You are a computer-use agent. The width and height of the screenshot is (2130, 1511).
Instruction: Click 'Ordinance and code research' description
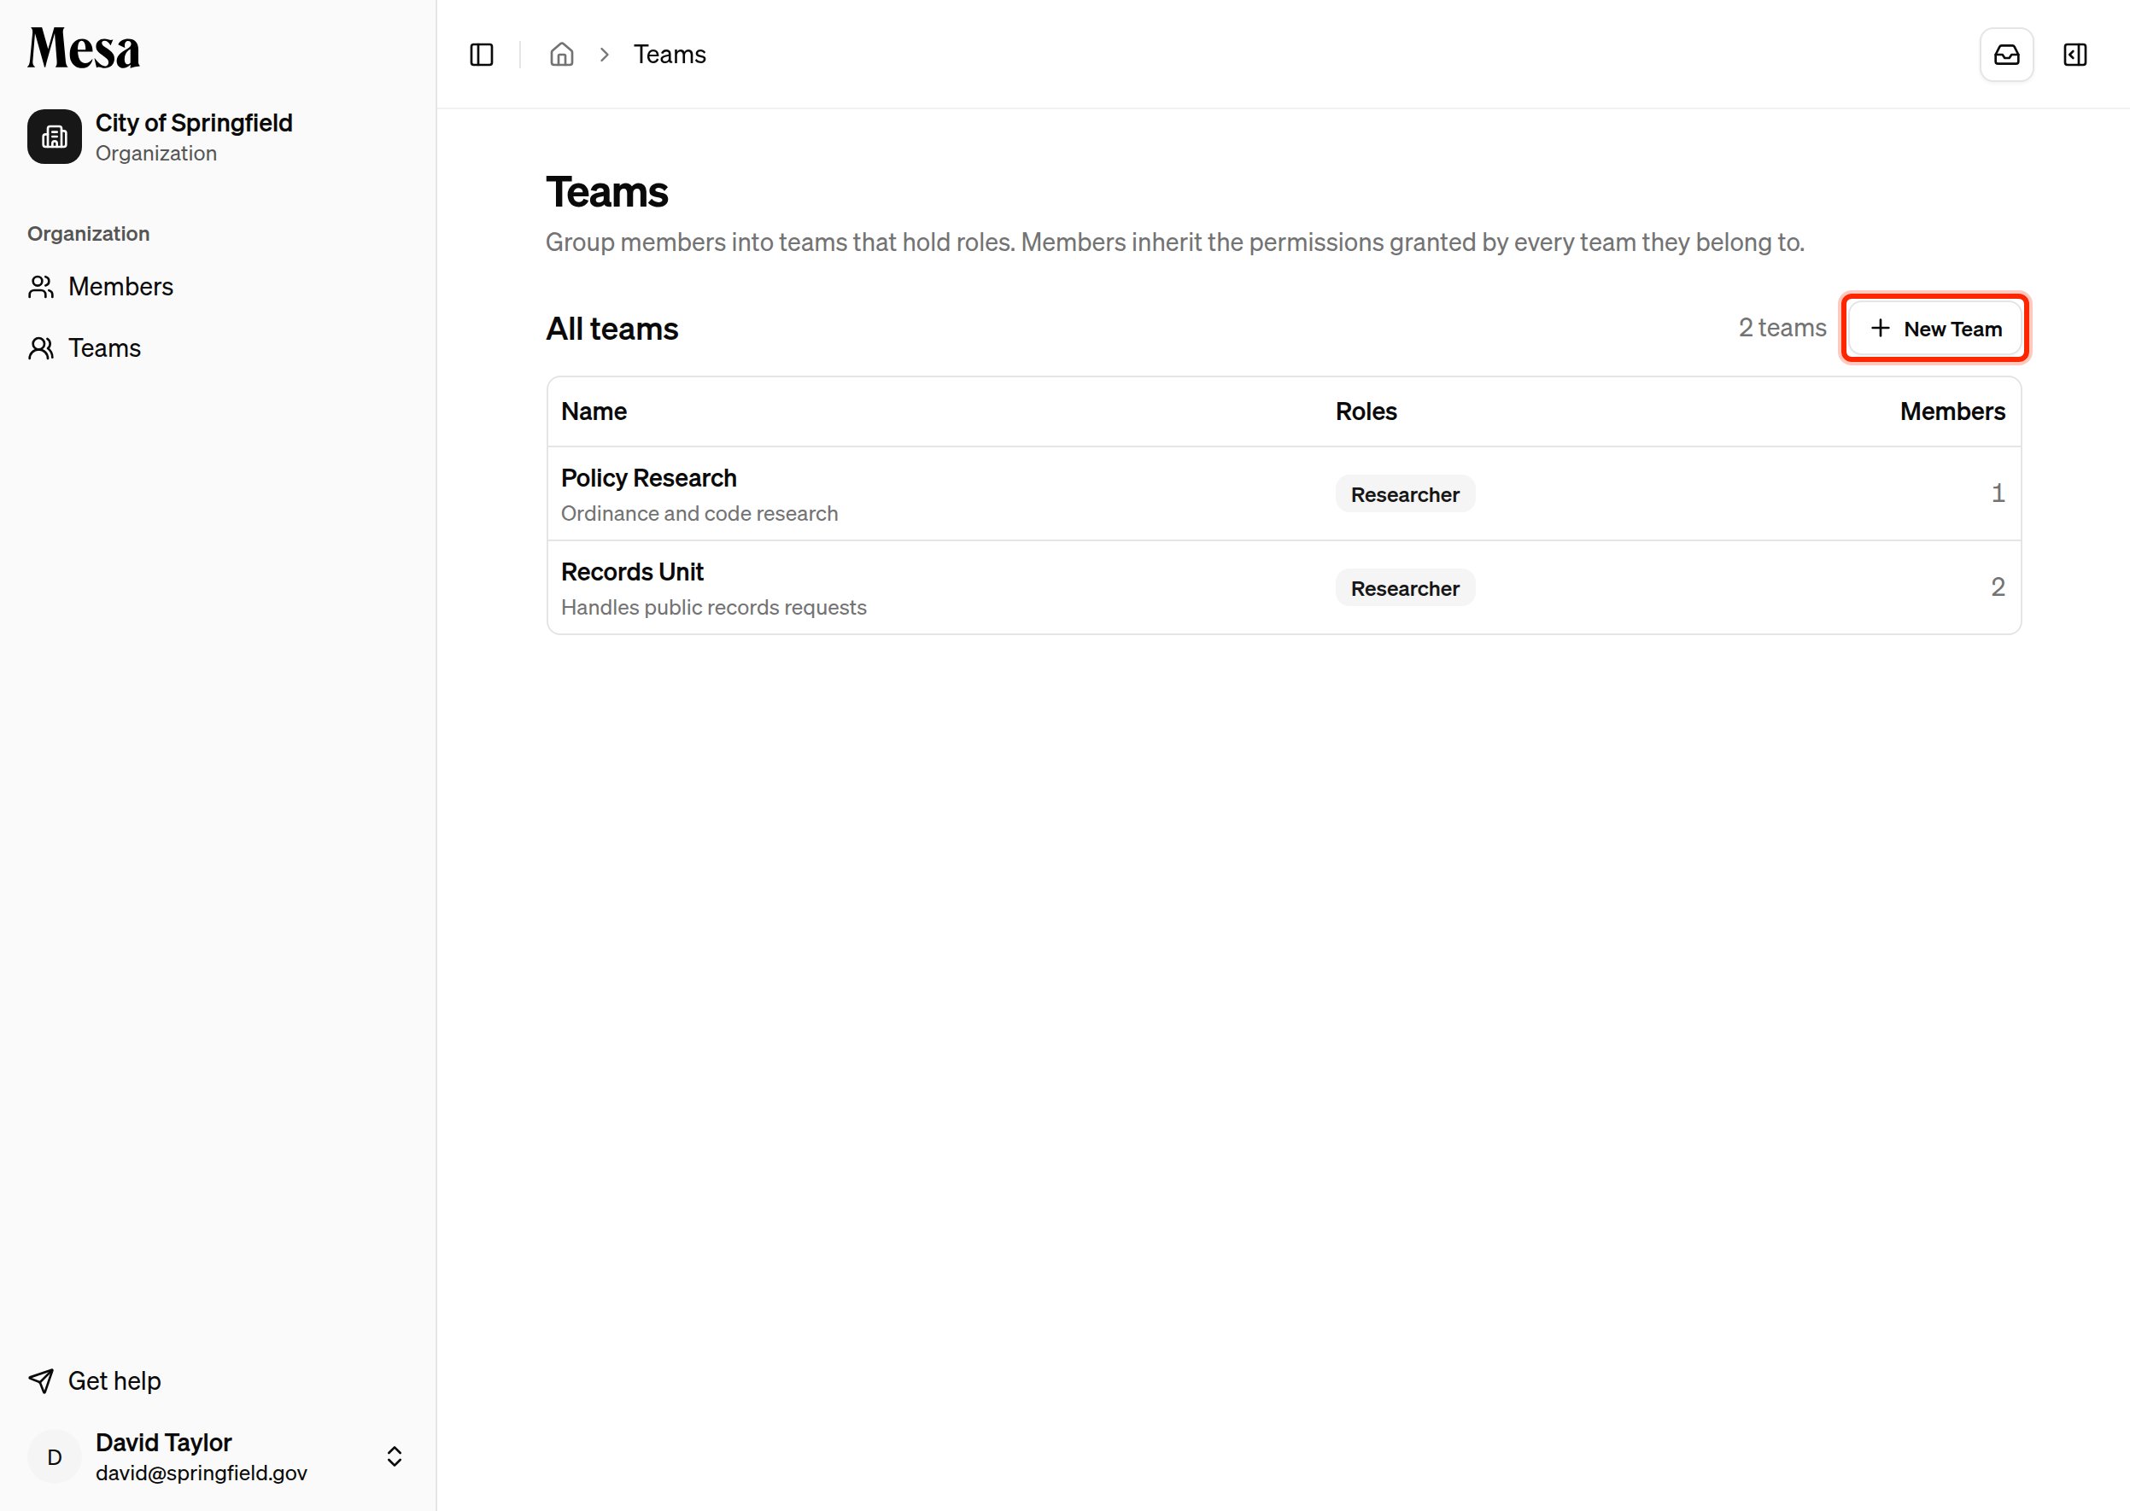(699, 514)
